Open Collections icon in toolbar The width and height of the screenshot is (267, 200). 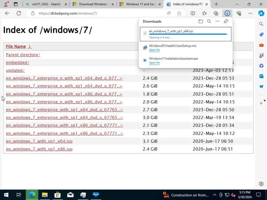point(216,13)
